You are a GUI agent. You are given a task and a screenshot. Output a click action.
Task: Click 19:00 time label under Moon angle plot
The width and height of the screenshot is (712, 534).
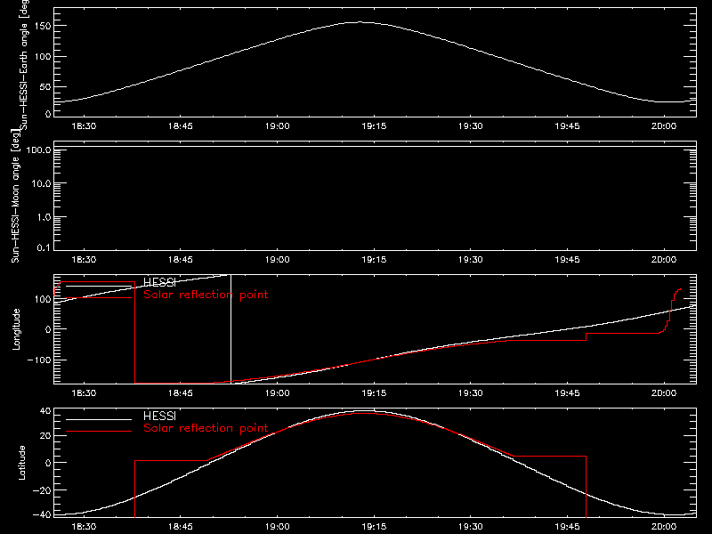pos(277,259)
